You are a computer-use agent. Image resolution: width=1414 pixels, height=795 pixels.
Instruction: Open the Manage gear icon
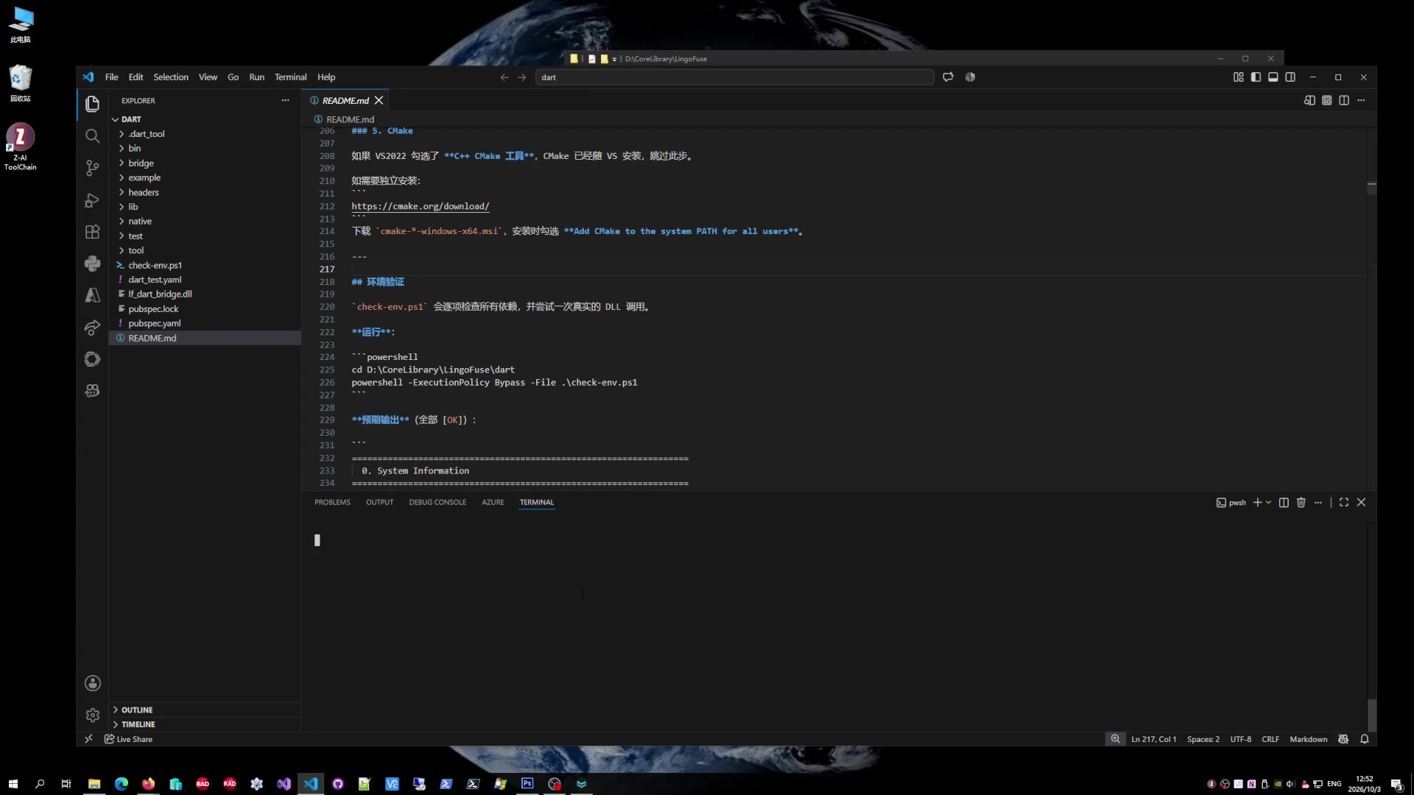point(92,715)
